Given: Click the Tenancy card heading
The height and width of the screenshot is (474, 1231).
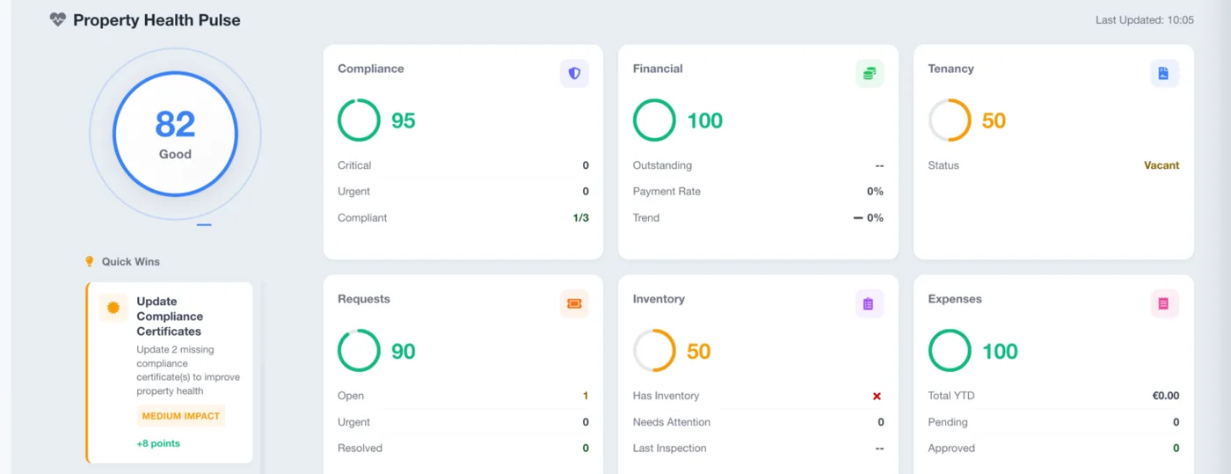Looking at the screenshot, I should tap(951, 69).
